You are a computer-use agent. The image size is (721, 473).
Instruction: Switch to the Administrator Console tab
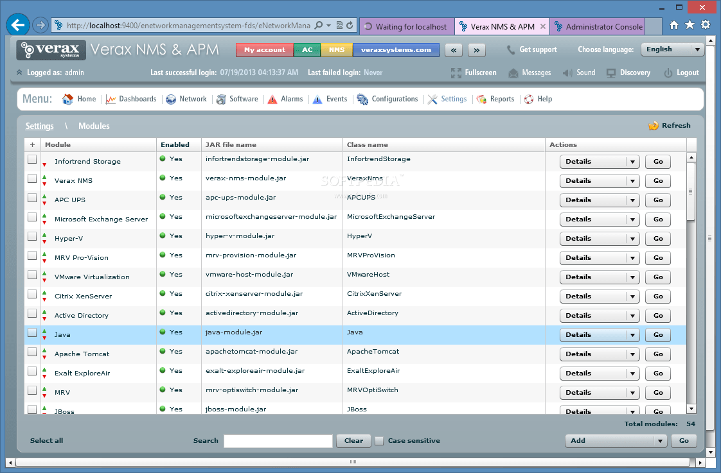pos(598,26)
